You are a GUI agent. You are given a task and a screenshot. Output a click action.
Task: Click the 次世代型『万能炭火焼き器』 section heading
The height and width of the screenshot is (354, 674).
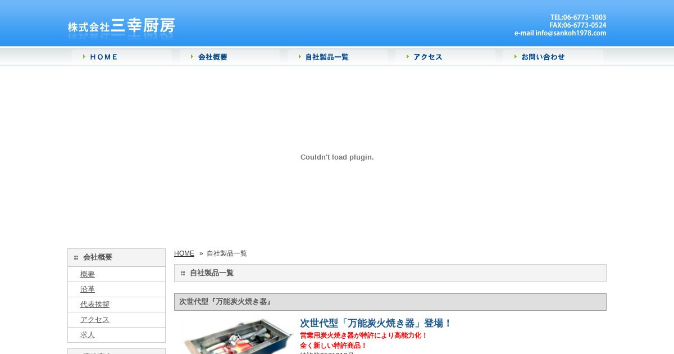pyautogui.click(x=390, y=302)
